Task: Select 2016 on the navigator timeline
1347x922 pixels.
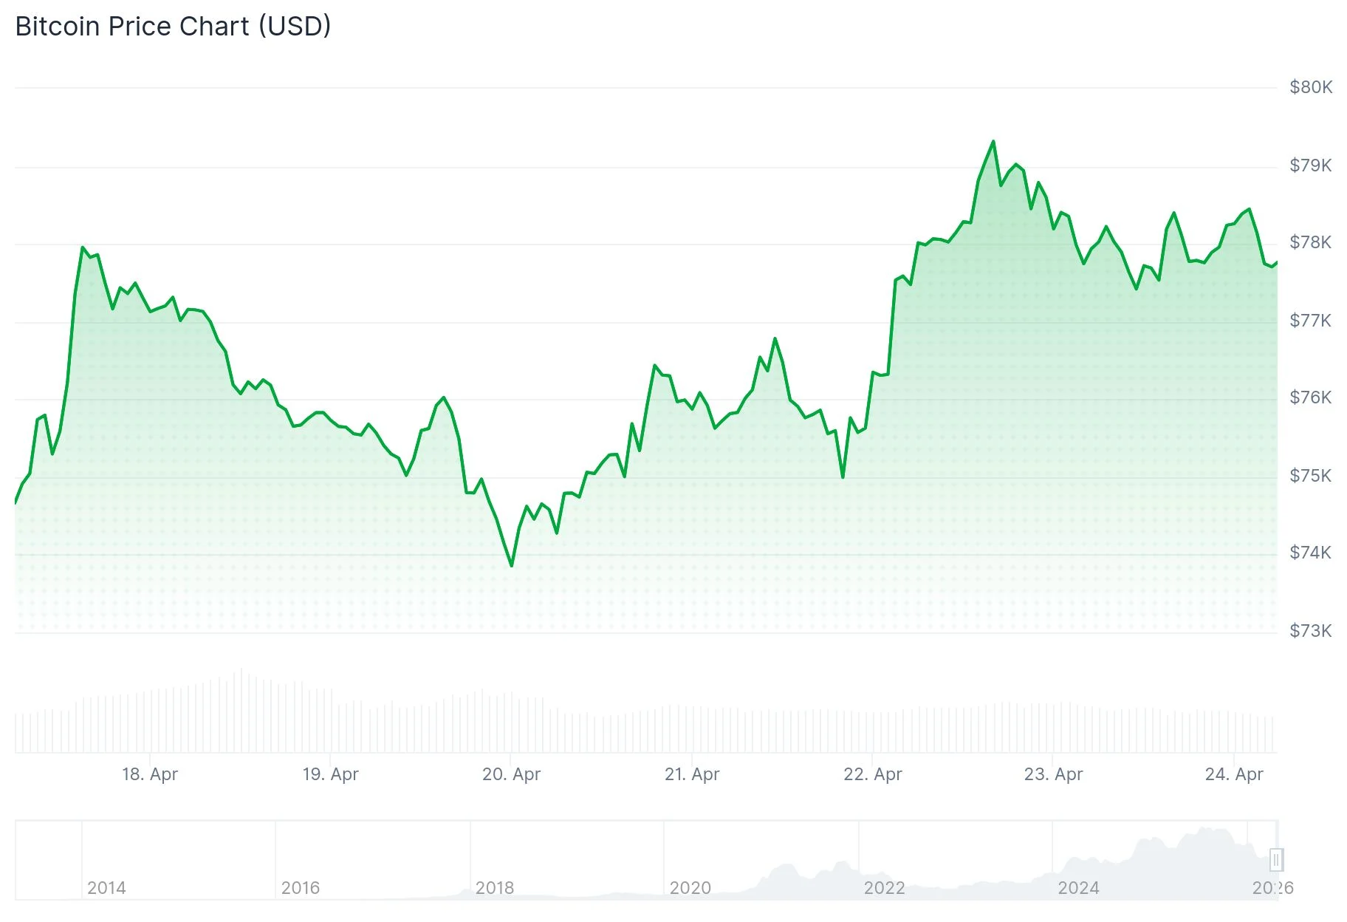Action: pyautogui.click(x=301, y=887)
